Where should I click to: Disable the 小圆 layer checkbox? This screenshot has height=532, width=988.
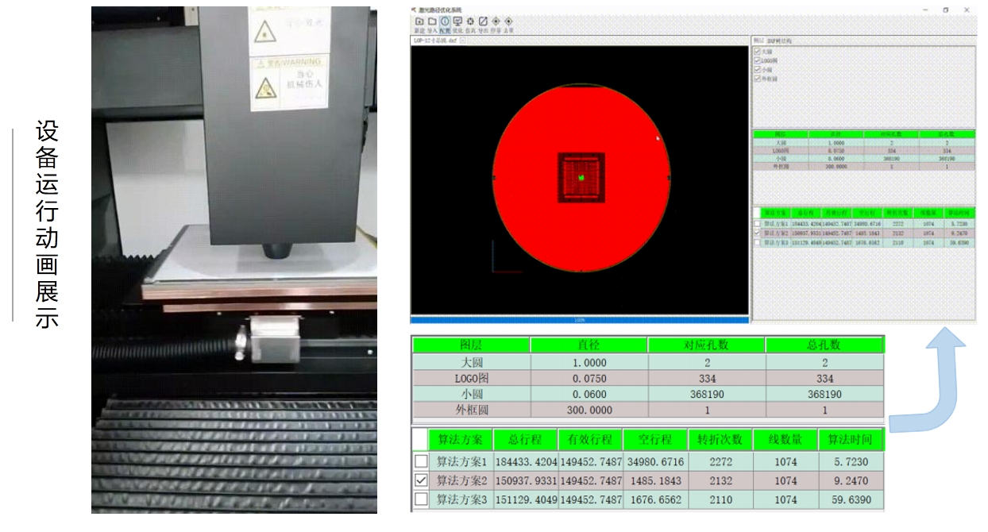pyautogui.click(x=757, y=70)
